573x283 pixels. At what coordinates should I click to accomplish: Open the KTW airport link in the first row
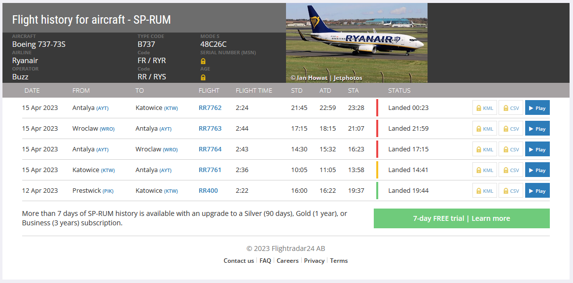point(171,108)
